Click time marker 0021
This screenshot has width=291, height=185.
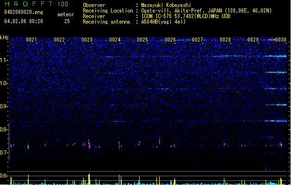(31, 40)
